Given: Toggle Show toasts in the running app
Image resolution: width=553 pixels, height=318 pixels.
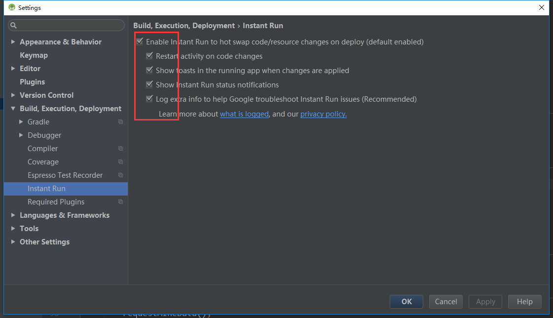Looking at the screenshot, I should [x=149, y=70].
